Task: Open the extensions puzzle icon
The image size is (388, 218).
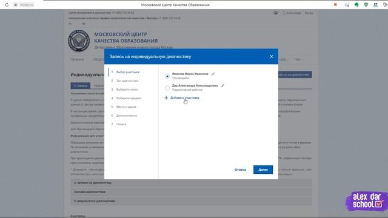Action: pyautogui.click(x=386, y=5)
